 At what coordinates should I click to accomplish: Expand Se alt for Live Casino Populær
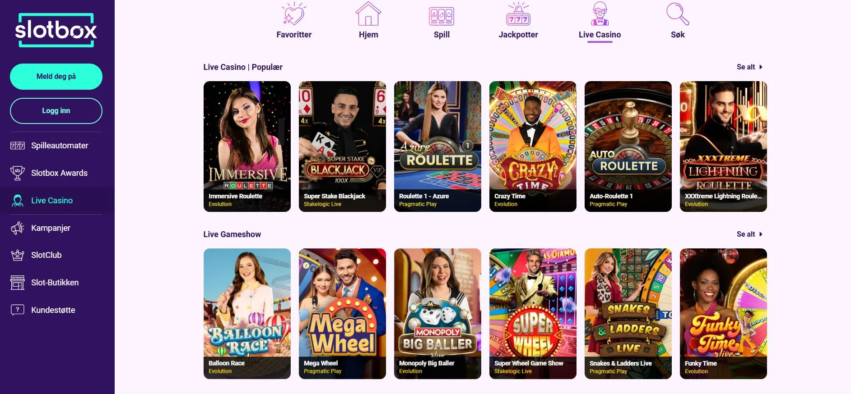click(x=749, y=67)
